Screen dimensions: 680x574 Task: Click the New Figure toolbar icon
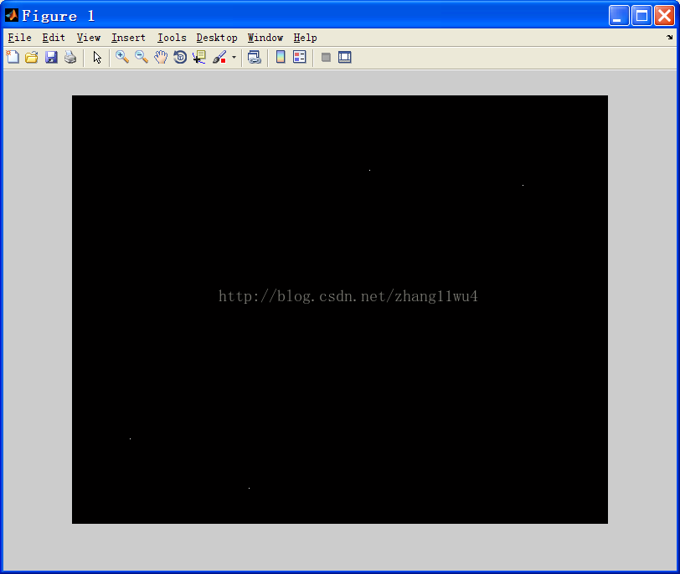(x=13, y=57)
